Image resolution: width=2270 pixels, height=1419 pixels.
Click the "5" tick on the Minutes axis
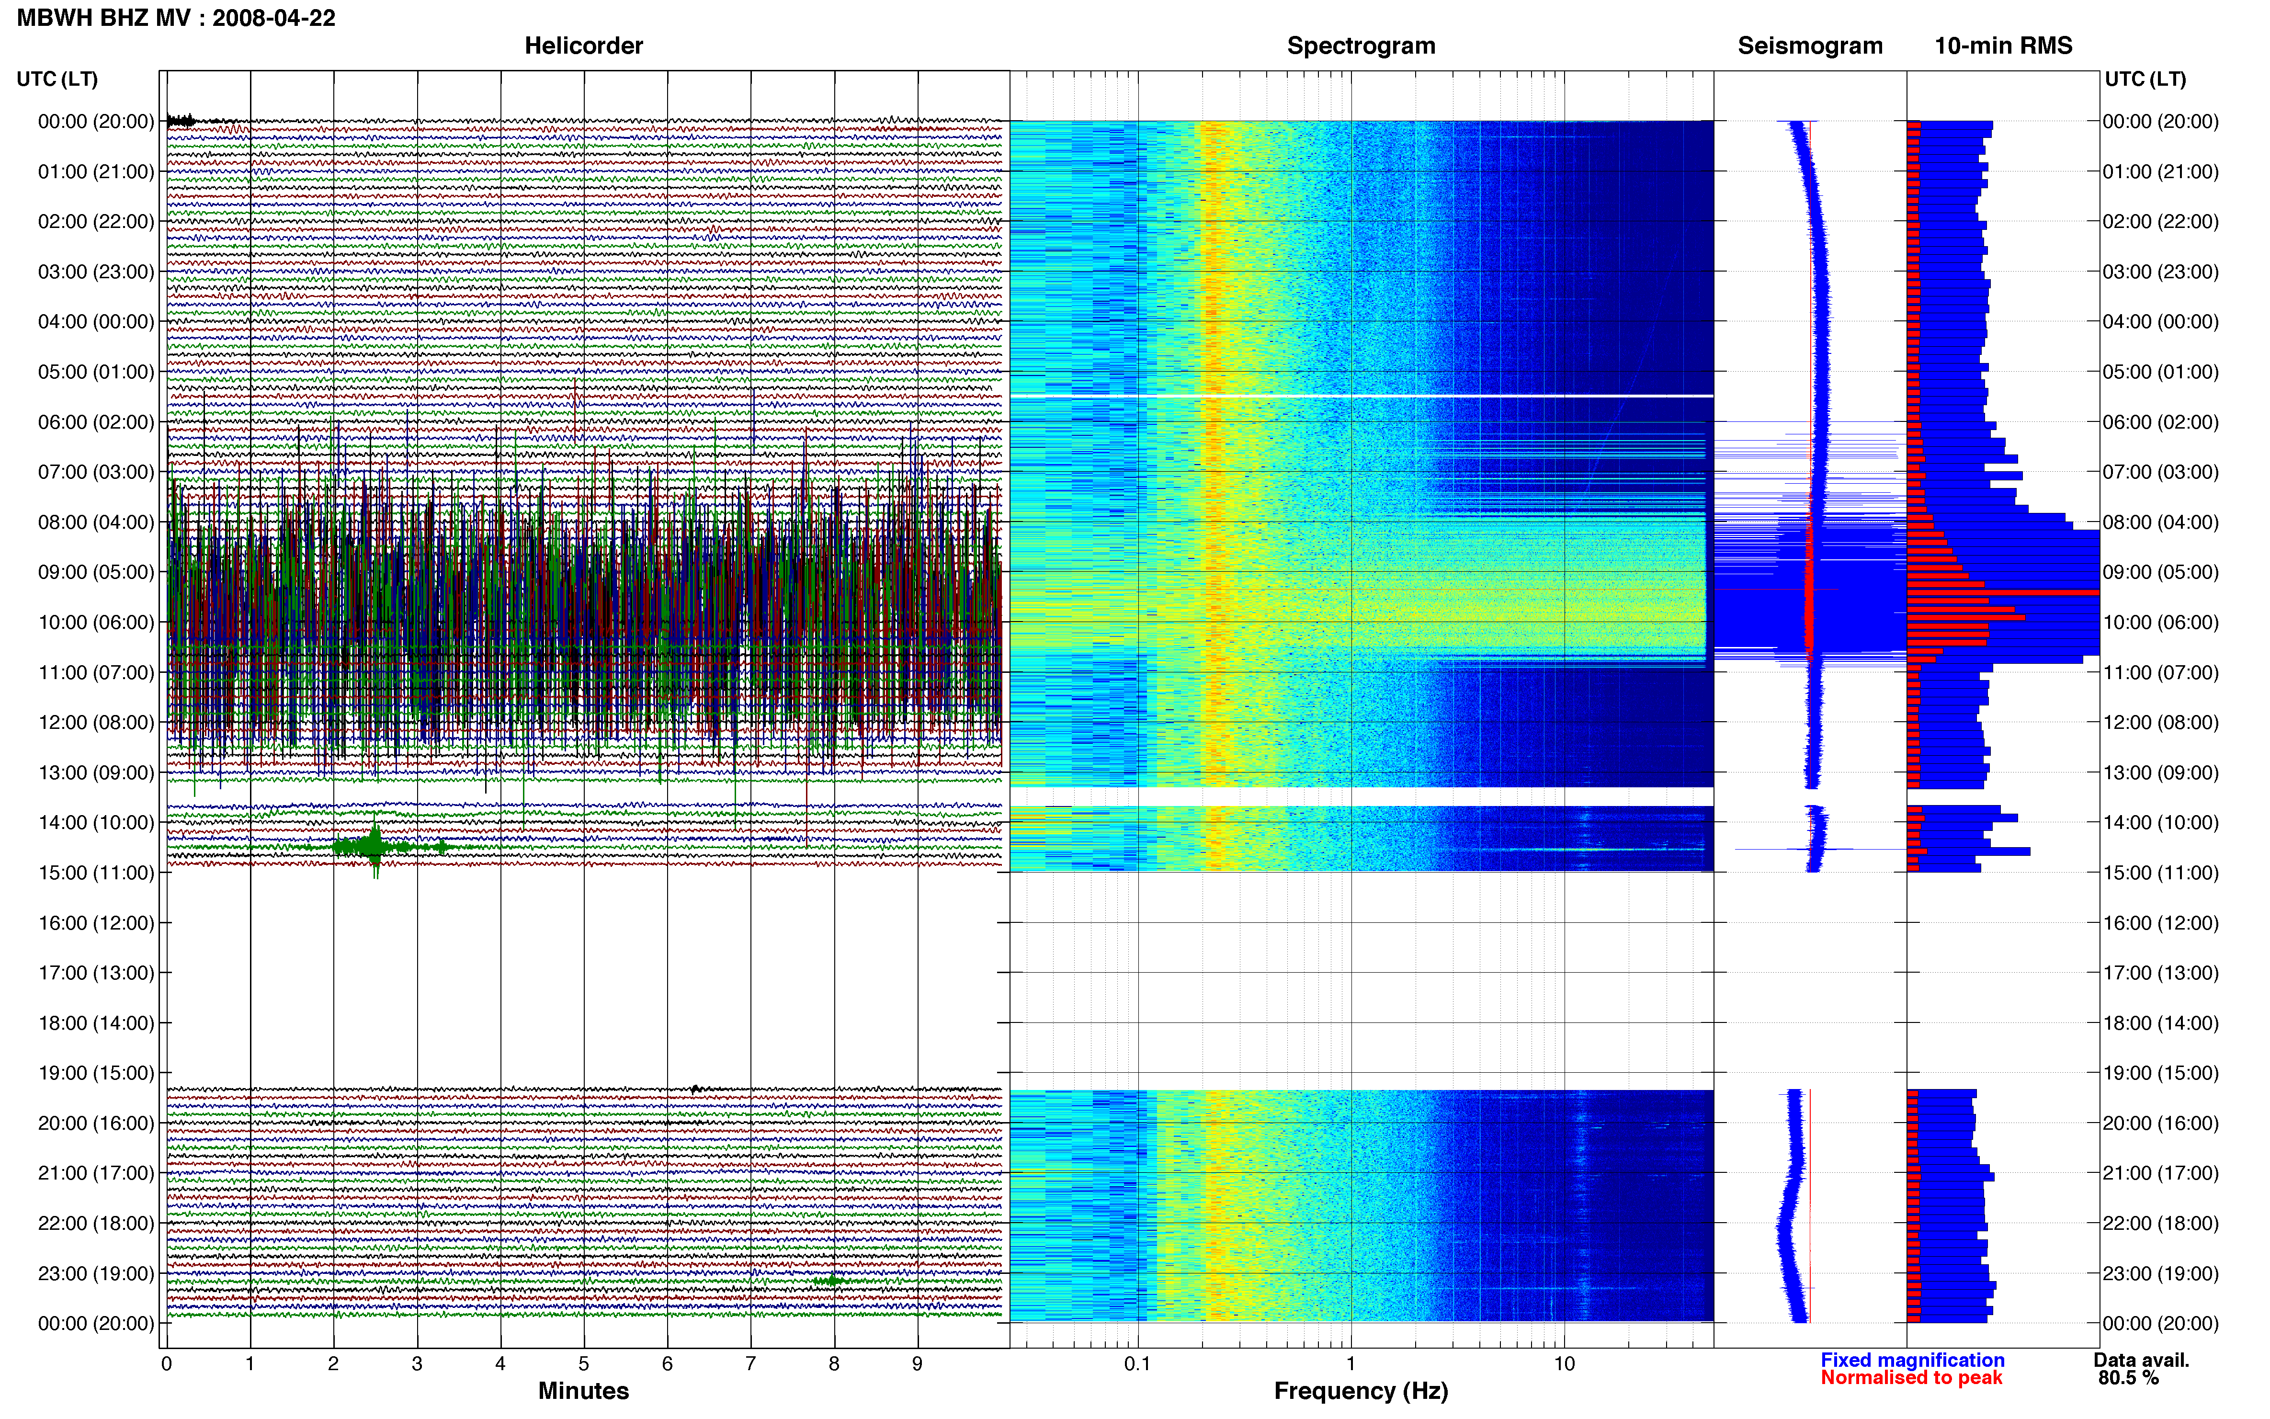(584, 1363)
